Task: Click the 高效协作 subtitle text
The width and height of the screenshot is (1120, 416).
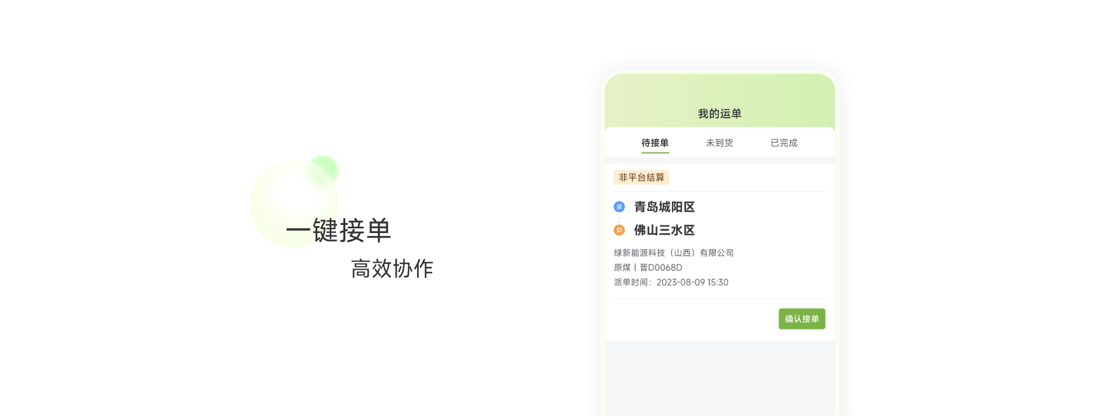Action: coord(392,269)
